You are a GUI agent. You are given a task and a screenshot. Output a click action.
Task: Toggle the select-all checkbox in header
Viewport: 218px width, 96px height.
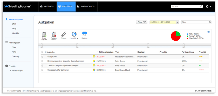42,52
